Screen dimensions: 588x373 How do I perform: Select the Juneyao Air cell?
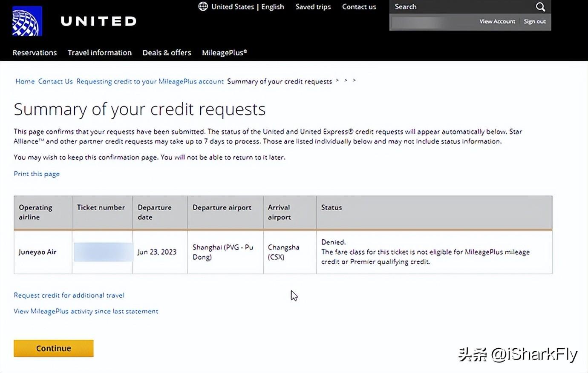(43, 252)
